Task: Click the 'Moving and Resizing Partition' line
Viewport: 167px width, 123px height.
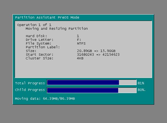Action: point(57,28)
